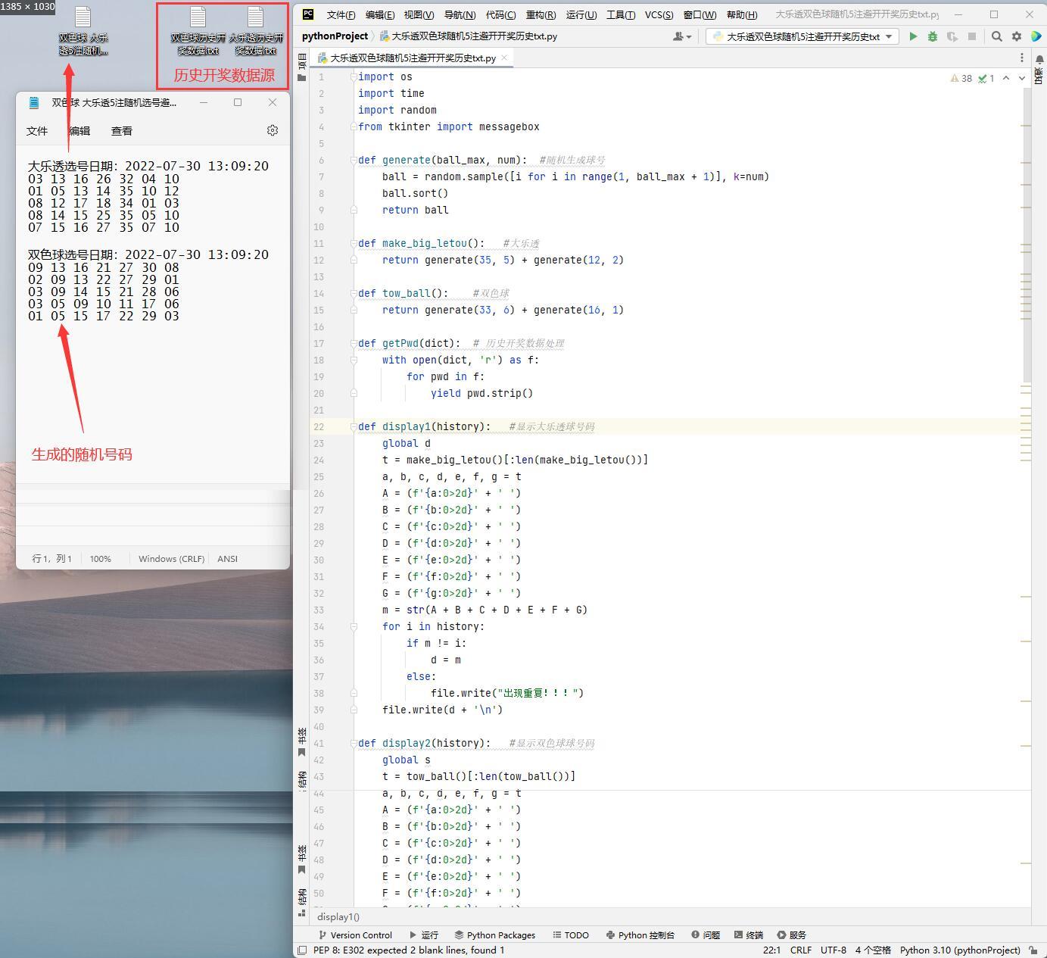Viewport: 1047px width, 958px height.
Task: Click the JetBrains Toolbox icon at toolbar end
Action: [x=1036, y=36]
